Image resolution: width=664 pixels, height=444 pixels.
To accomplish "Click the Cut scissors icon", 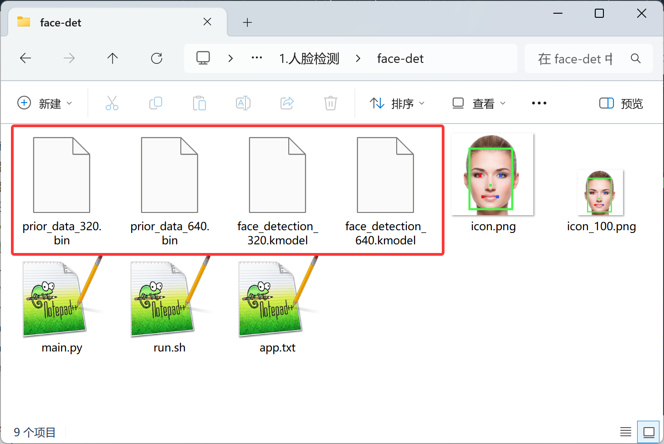I will pos(112,103).
